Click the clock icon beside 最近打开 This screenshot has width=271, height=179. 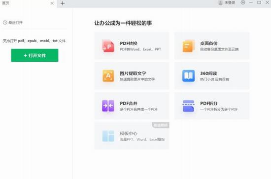(x=5, y=23)
